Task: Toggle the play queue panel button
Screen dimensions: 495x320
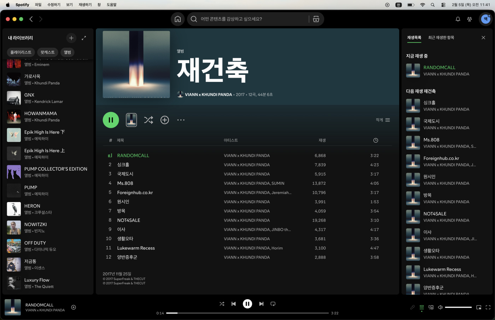Action: (422, 307)
